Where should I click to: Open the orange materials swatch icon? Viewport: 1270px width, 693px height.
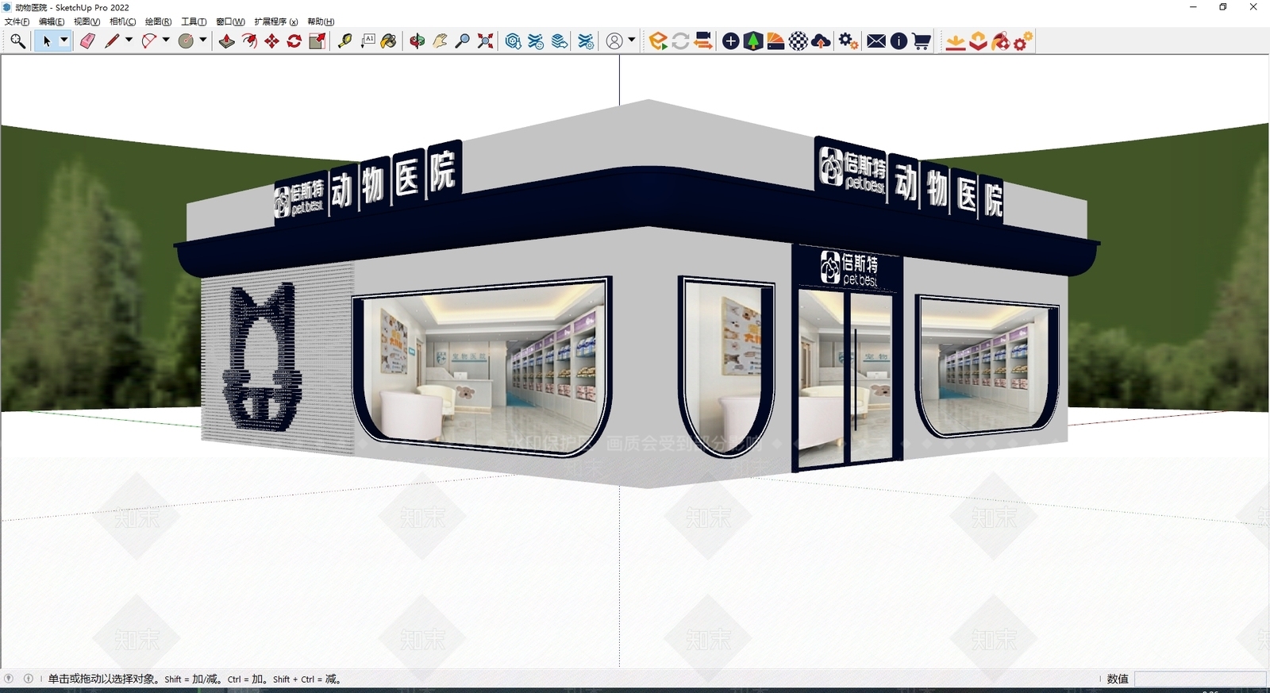(776, 41)
